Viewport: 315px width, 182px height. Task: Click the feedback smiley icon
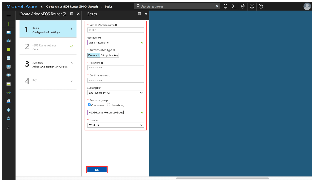(x=252, y=6)
